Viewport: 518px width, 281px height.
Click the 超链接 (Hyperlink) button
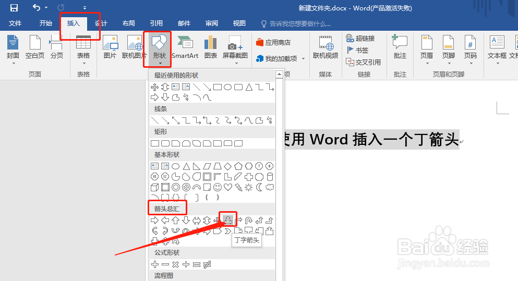click(x=360, y=38)
